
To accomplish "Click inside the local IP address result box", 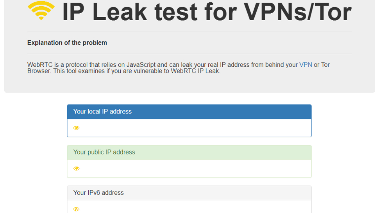I will [189, 128].
